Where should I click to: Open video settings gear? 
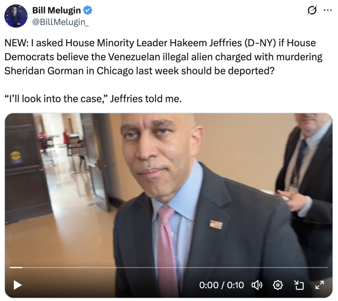tap(278, 285)
